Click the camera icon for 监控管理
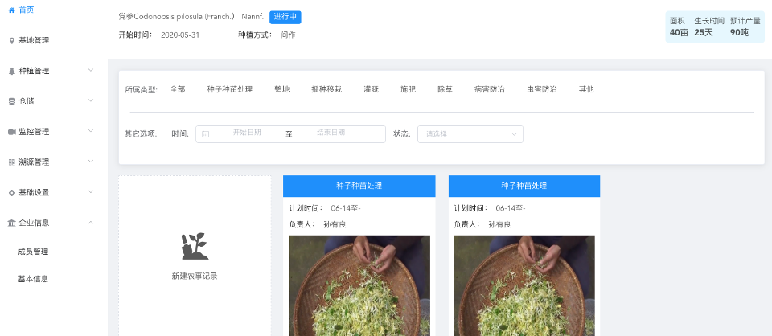This screenshot has width=772, height=336. [x=12, y=132]
